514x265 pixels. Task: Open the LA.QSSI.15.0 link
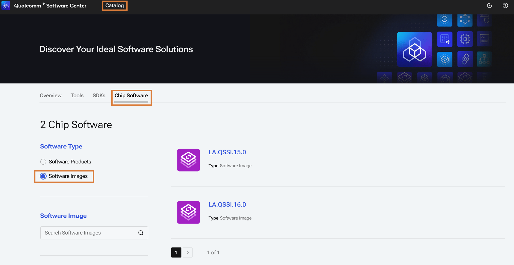pyautogui.click(x=227, y=152)
